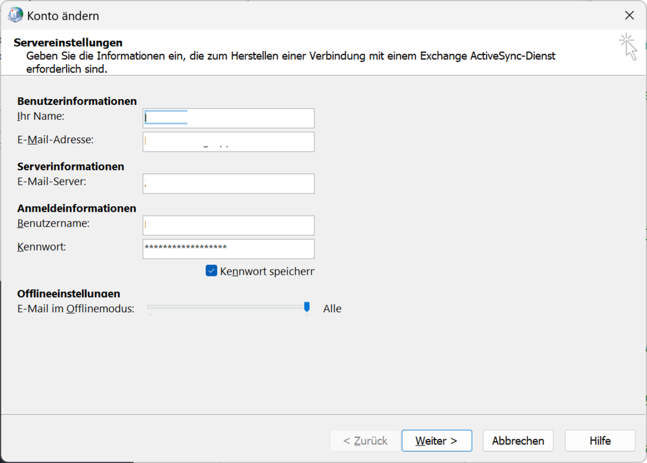647x463 pixels.
Task: Click the E-Mail-Adresse input field
Action: (228, 141)
